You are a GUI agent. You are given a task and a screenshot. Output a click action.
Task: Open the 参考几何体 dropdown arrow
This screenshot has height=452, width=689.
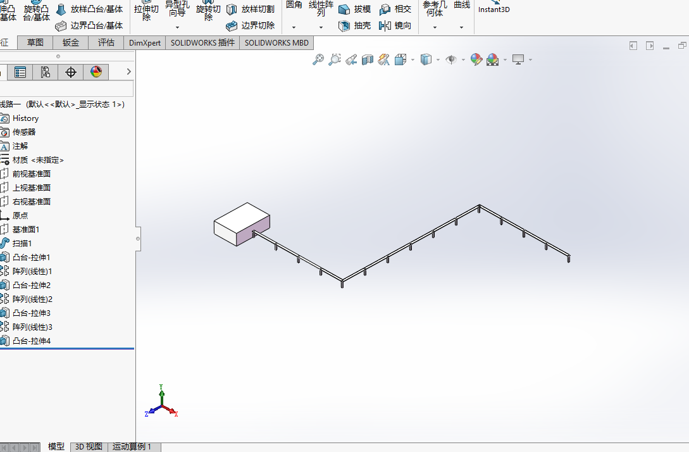click(435, 27)
